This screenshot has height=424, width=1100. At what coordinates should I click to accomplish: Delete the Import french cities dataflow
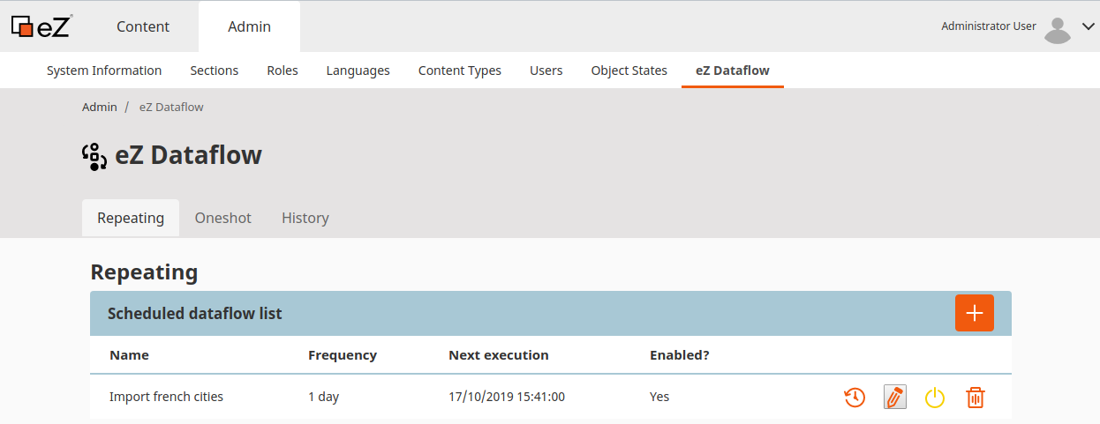(x=975, y=398)
